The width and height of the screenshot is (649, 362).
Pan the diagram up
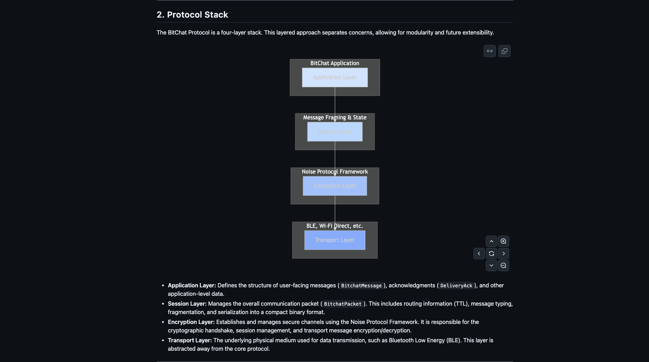pos(492,241)
